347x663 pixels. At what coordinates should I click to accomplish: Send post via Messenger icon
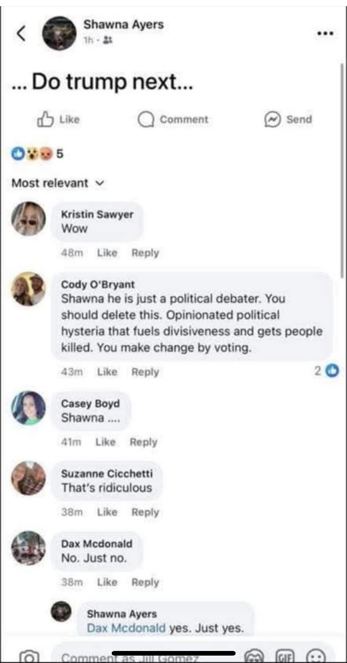(272, 120)
